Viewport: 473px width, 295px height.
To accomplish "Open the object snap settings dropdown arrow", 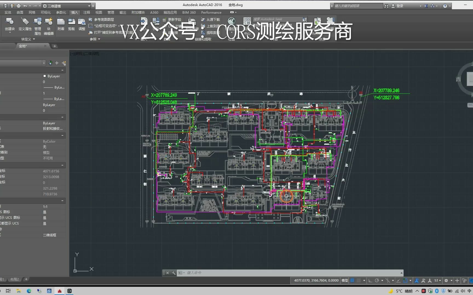I will point(410,281).
